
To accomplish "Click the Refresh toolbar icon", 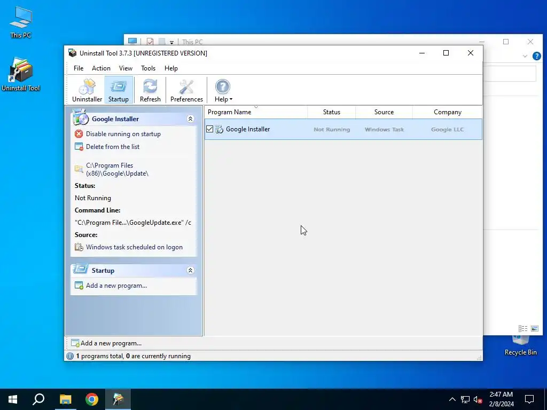I will (x=150, y=90).
